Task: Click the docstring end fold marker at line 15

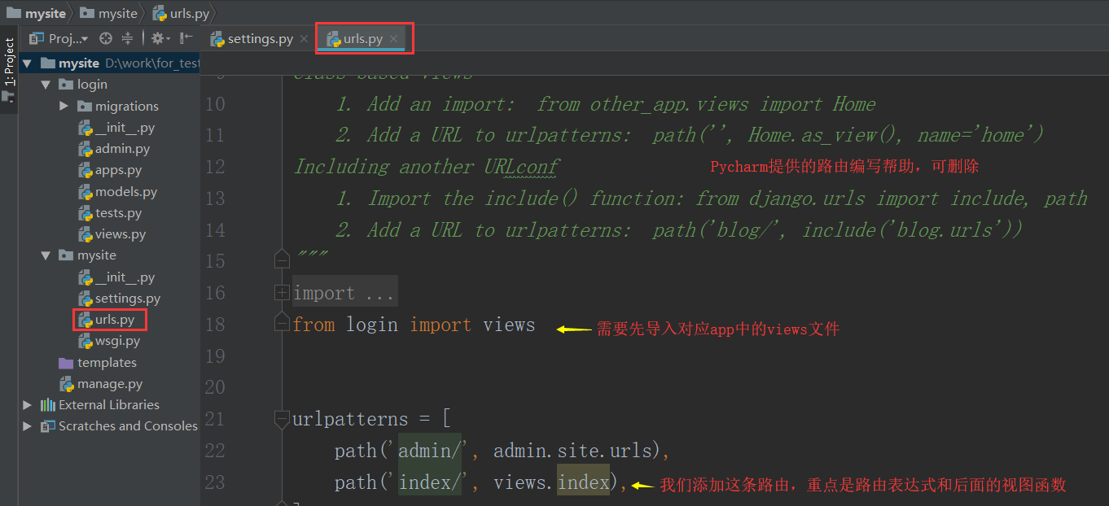Action: point(282,260)
